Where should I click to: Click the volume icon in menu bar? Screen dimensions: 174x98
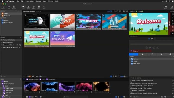tap(163, 1)
